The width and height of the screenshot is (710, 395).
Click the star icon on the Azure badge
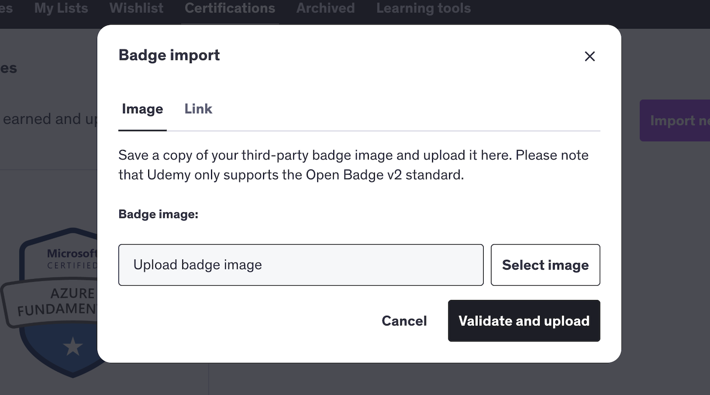click(x=72, y=346)
